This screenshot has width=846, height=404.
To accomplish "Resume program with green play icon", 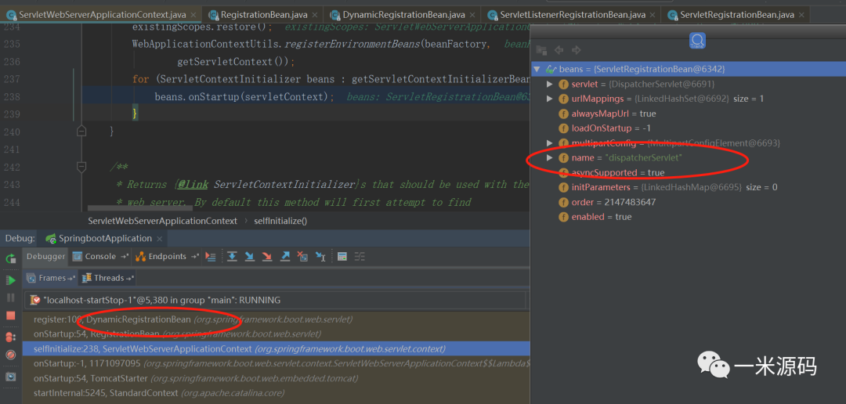I will click(11, 280).
